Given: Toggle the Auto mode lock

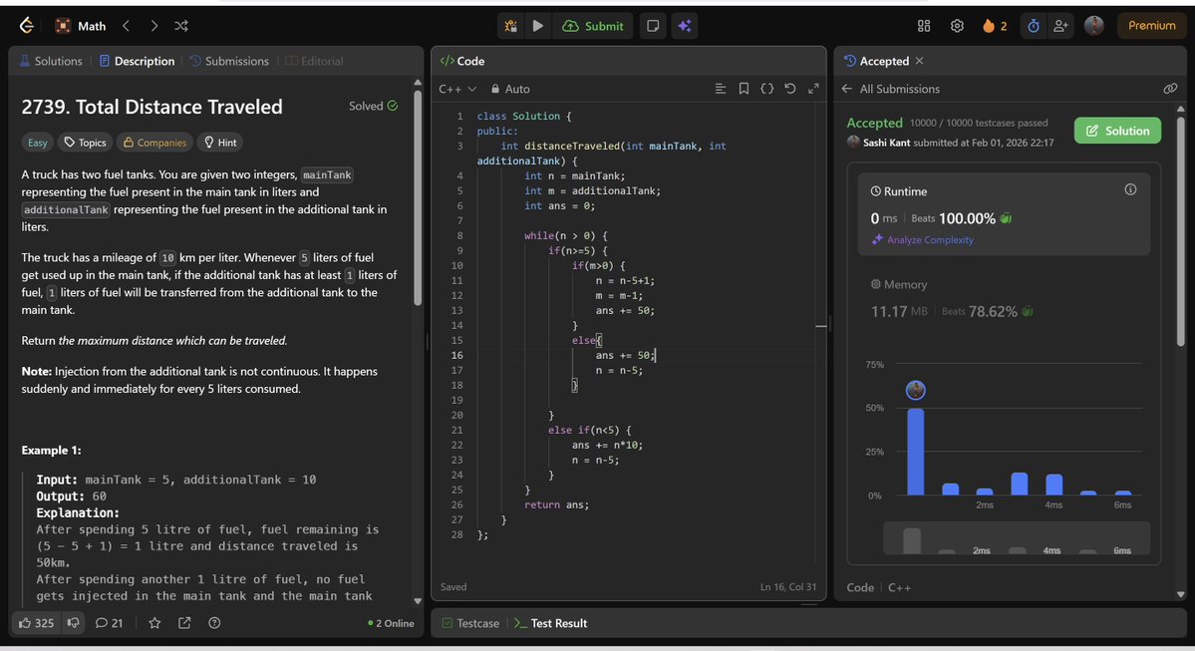Looking at the screenshot, I should pyautogui.click(x=510, y=89).
